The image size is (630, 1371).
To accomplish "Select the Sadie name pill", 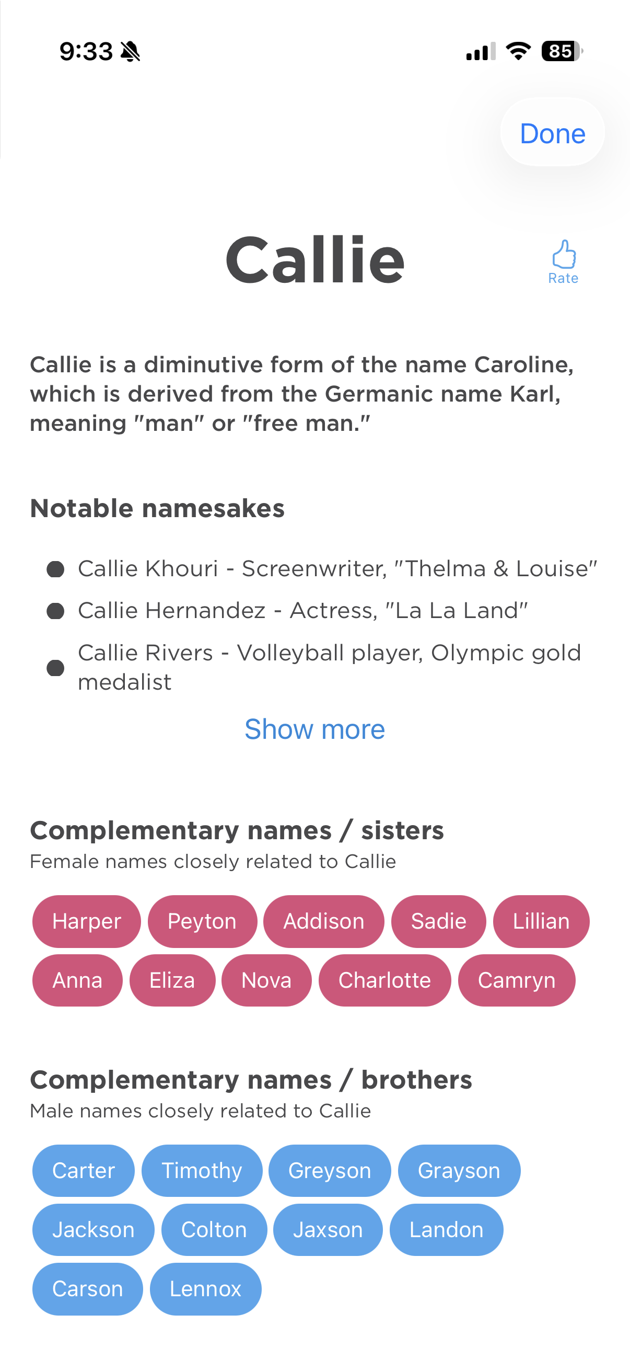I will coord(439,921).
